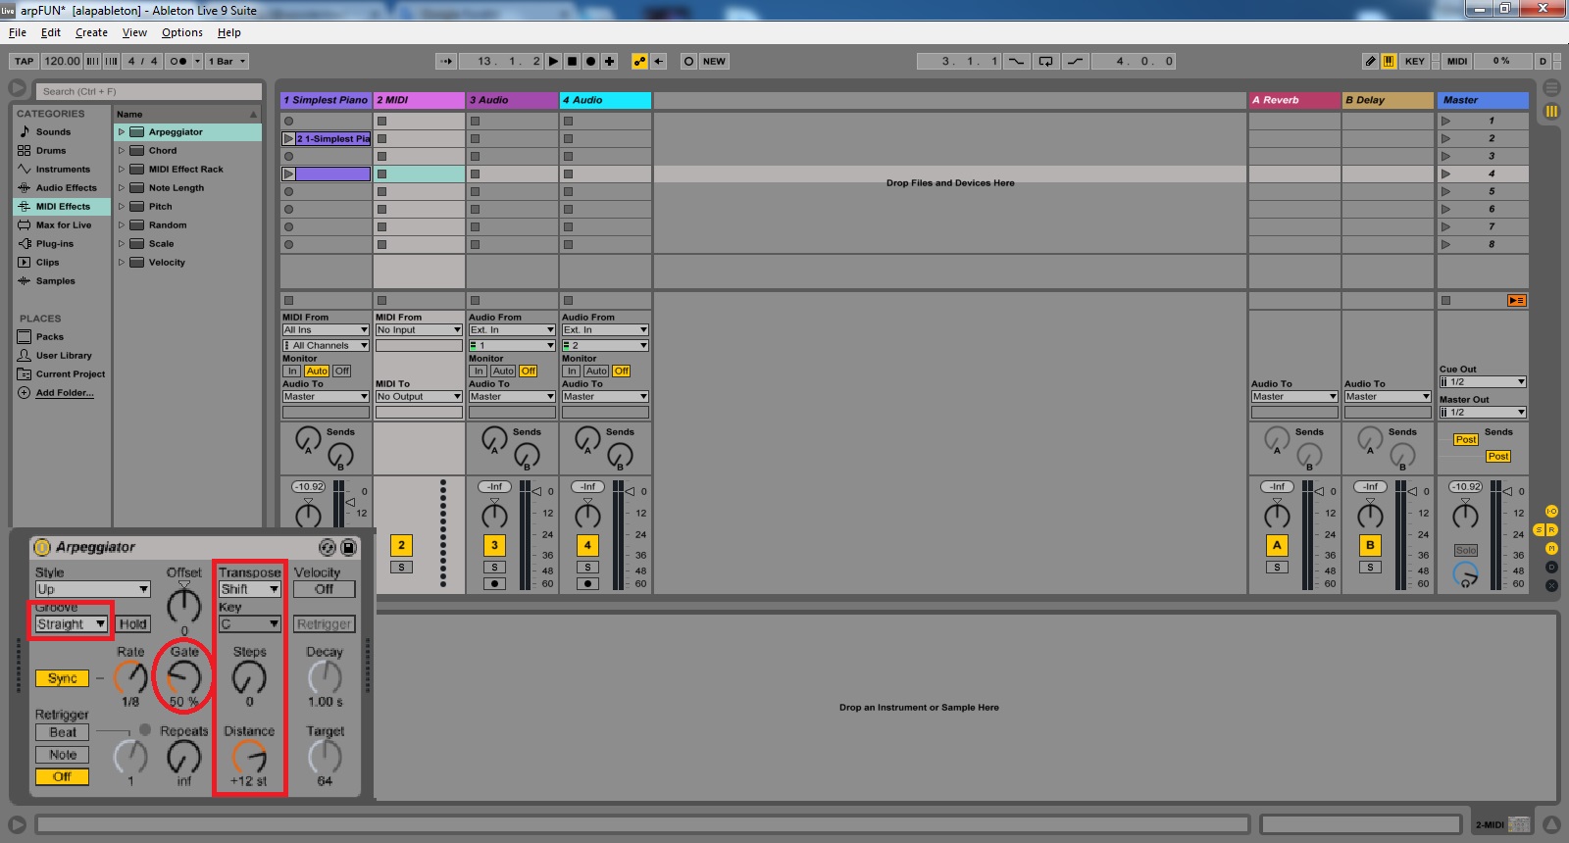Click the transport Stop button
This screenshot has width=1569, height=843.
click(x=573, y=61)
